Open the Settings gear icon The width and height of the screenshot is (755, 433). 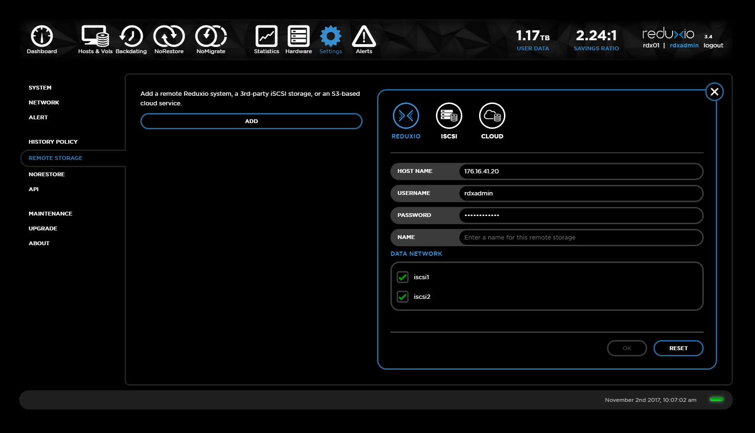tap(331, 36)
